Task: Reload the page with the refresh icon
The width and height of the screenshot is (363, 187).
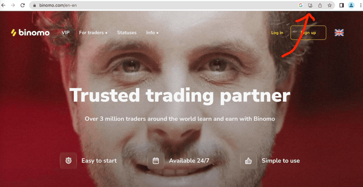Action: (x=22, y=5)
